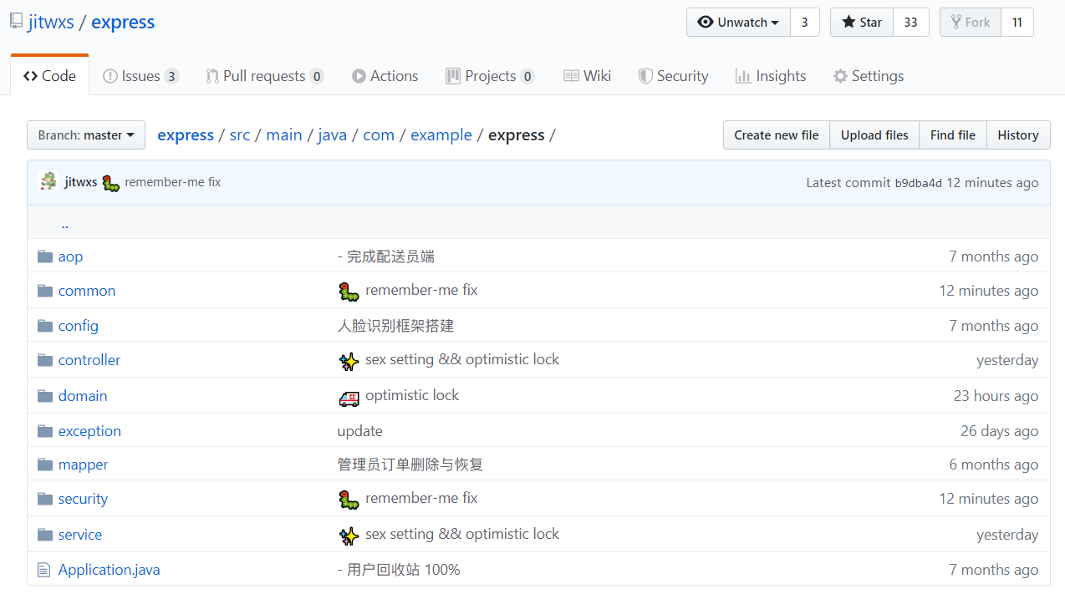1065x594 pixels.
Task: Click the watchers count 3
Action: (x=805, y=23)
